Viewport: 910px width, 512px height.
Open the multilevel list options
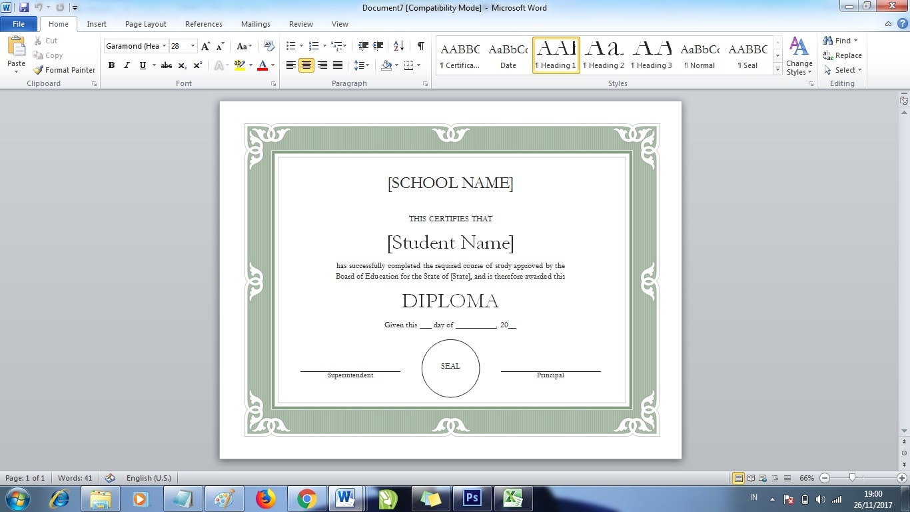pyautogui.click(x=339, y=46)
